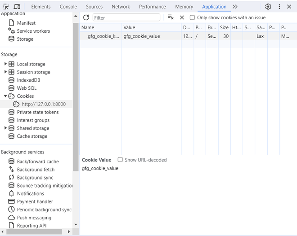The width and height of the screenshot is (297, 236).
Task: Sort by the Sa... SameSite column header
Action: click(261, 27)
